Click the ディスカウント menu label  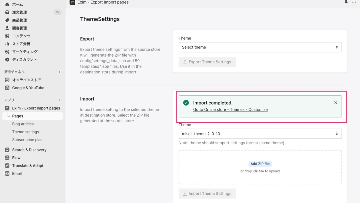click(25, 60)
